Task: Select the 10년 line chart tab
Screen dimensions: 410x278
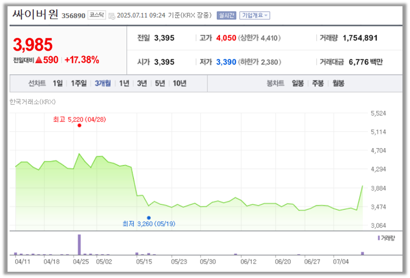Action: coord(180,83)
